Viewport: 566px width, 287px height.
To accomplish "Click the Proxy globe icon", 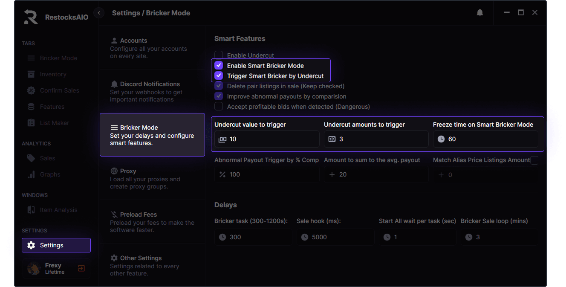I will (x=114, y=171).
